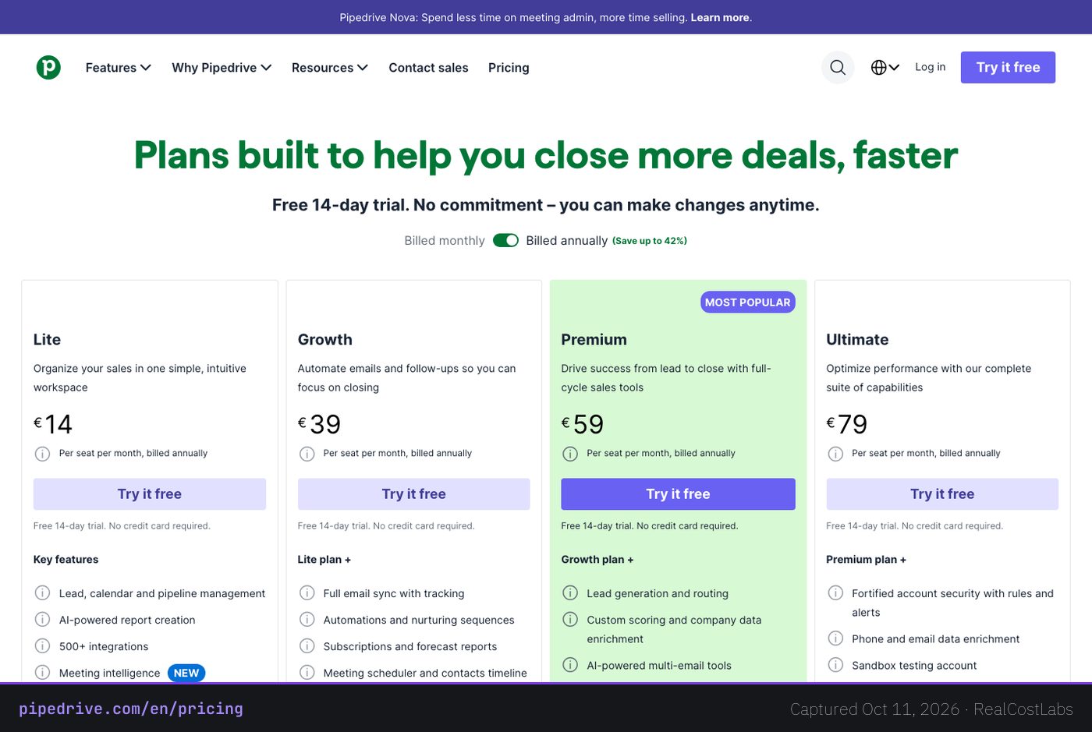
Task: Select the Billed monthly label
Action: pos(445,241)
